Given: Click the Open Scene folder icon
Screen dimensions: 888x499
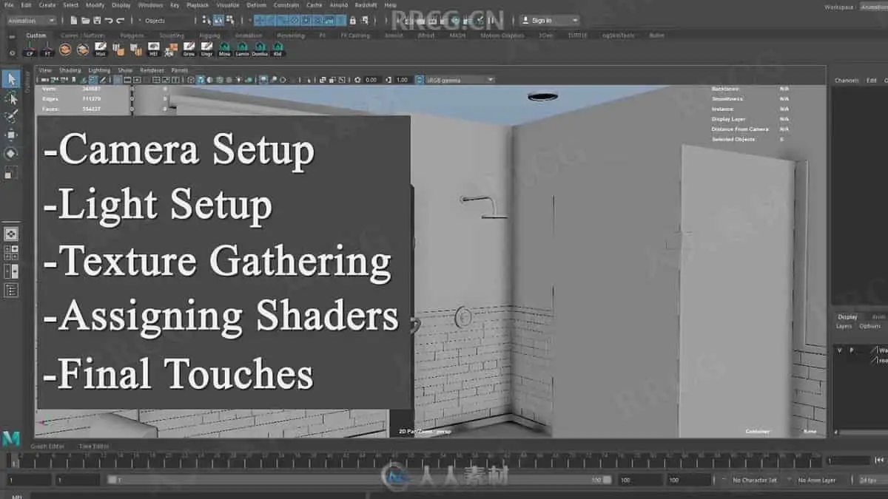Looking at the screenshot, I should (87, 21).
